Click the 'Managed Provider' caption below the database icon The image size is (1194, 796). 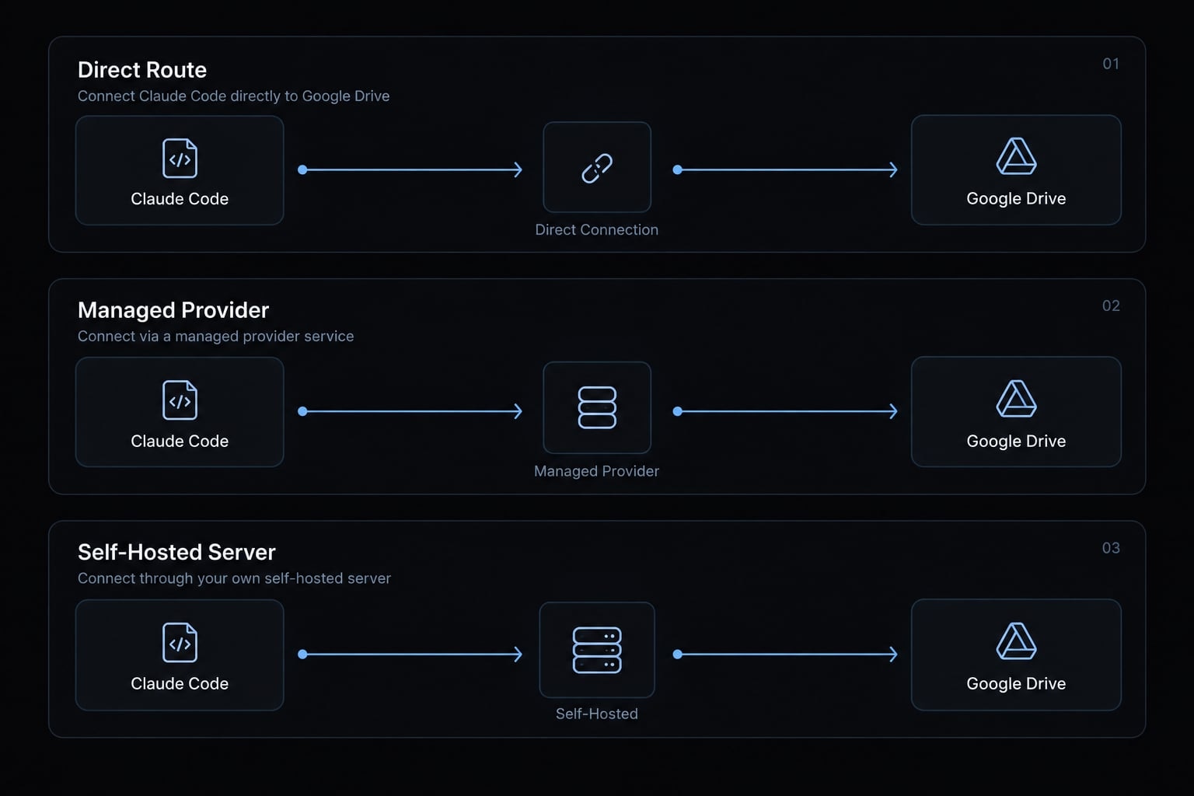pos(597,471)
